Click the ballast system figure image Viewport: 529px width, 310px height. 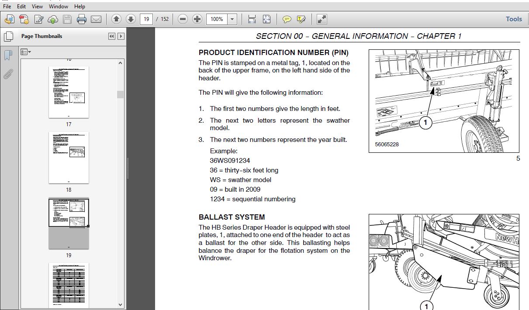[444, 262]
